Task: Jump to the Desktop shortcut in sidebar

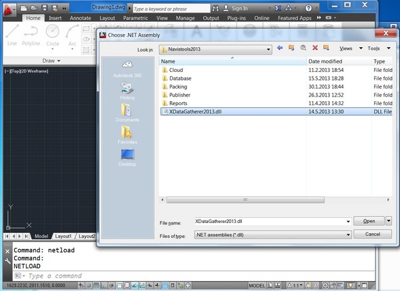Action: [x=127, y=157]
